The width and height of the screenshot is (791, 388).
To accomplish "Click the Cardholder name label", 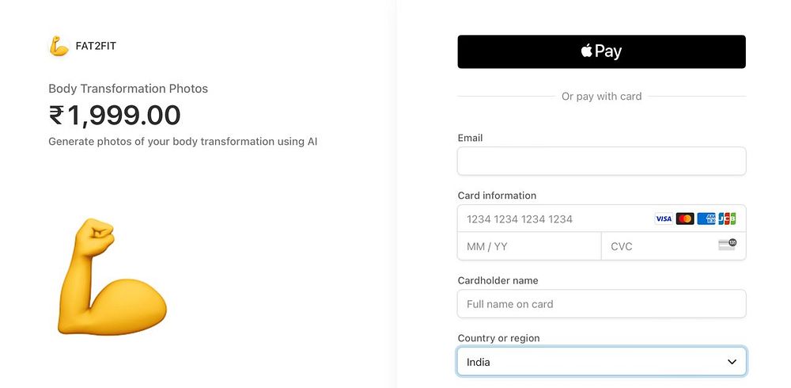I will click(498, 280).
